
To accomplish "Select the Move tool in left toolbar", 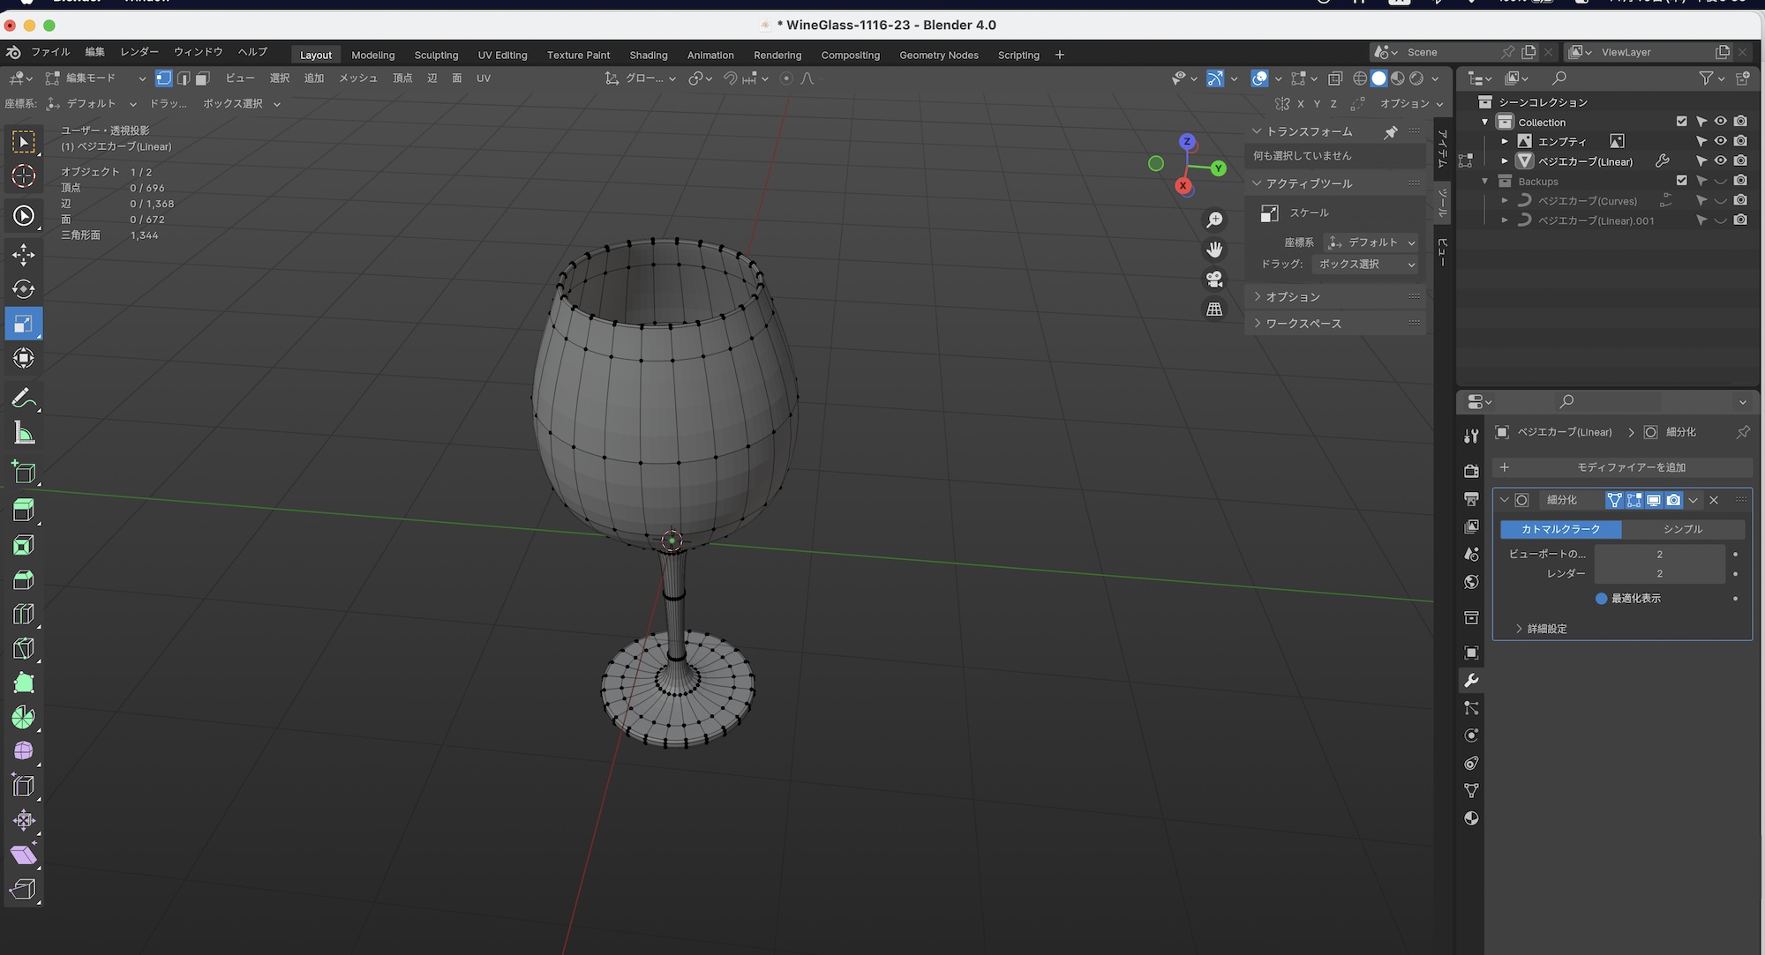I will pos(24,255).
